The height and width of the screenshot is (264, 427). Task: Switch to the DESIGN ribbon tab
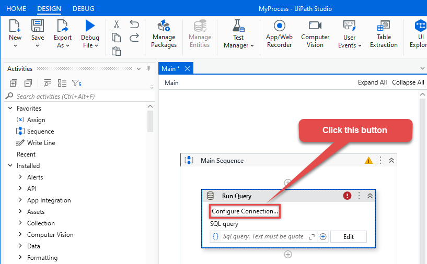pos(49,9)
